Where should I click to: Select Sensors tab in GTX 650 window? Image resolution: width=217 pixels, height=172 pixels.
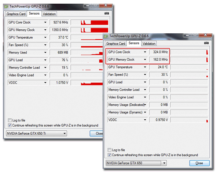134,43
